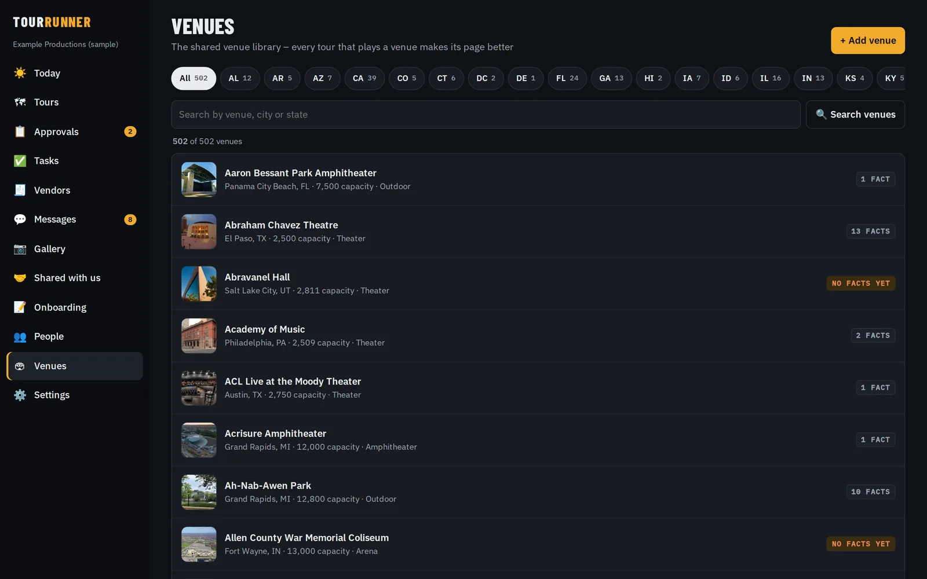Focus the venue search input field
Viewport: 927px width, 579px height.
point(486,115)
